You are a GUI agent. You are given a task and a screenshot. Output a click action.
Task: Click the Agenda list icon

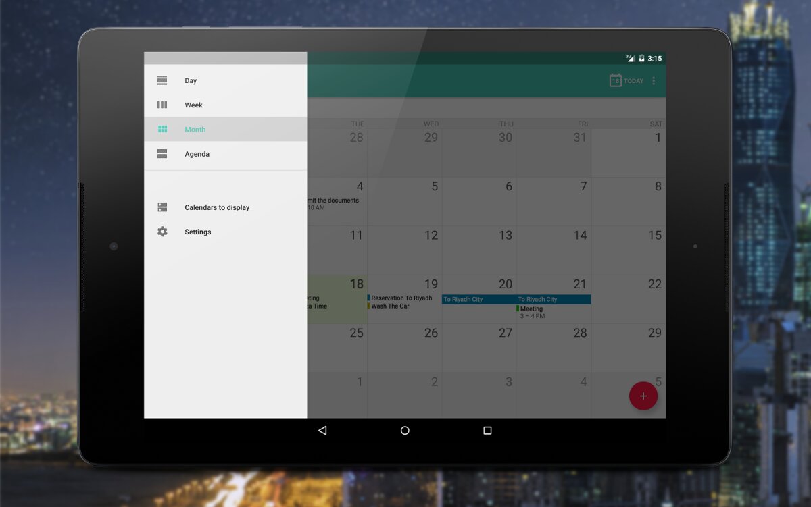[162, 154]
